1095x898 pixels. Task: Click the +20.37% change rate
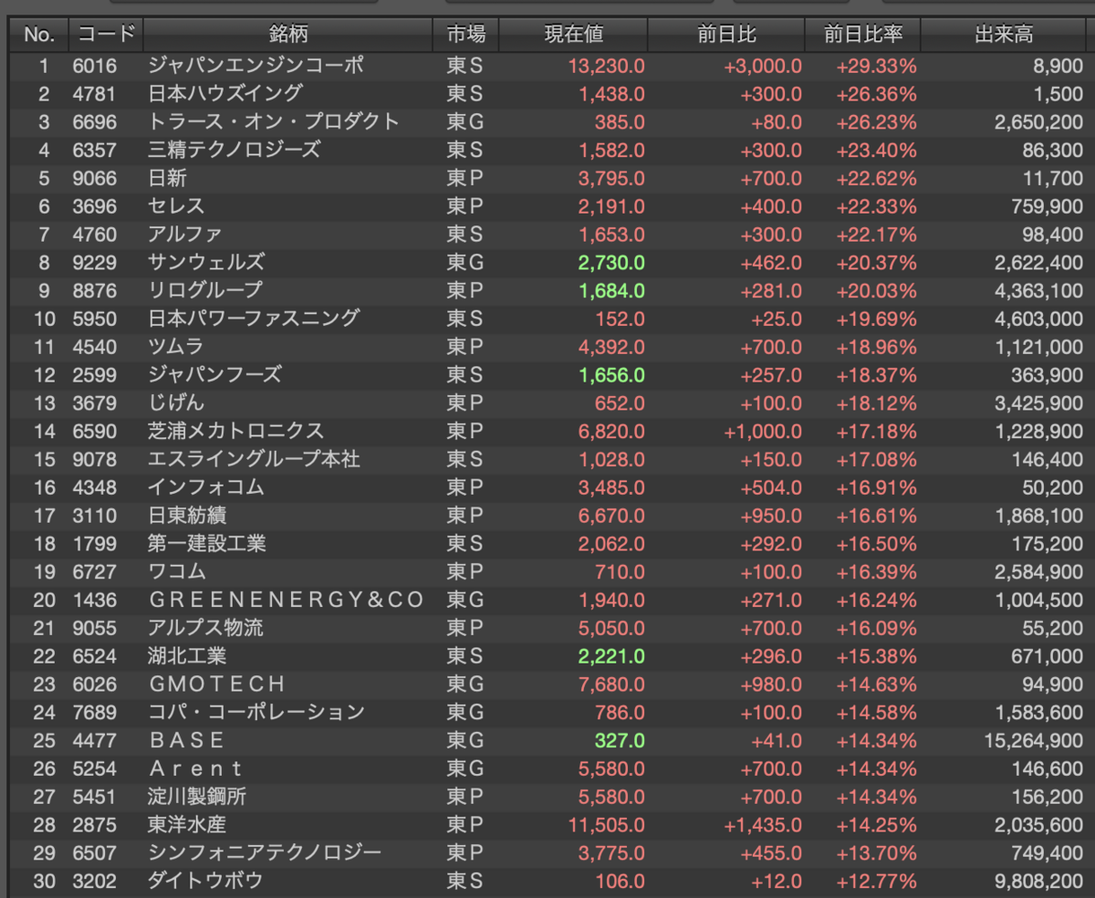[876, 263]
